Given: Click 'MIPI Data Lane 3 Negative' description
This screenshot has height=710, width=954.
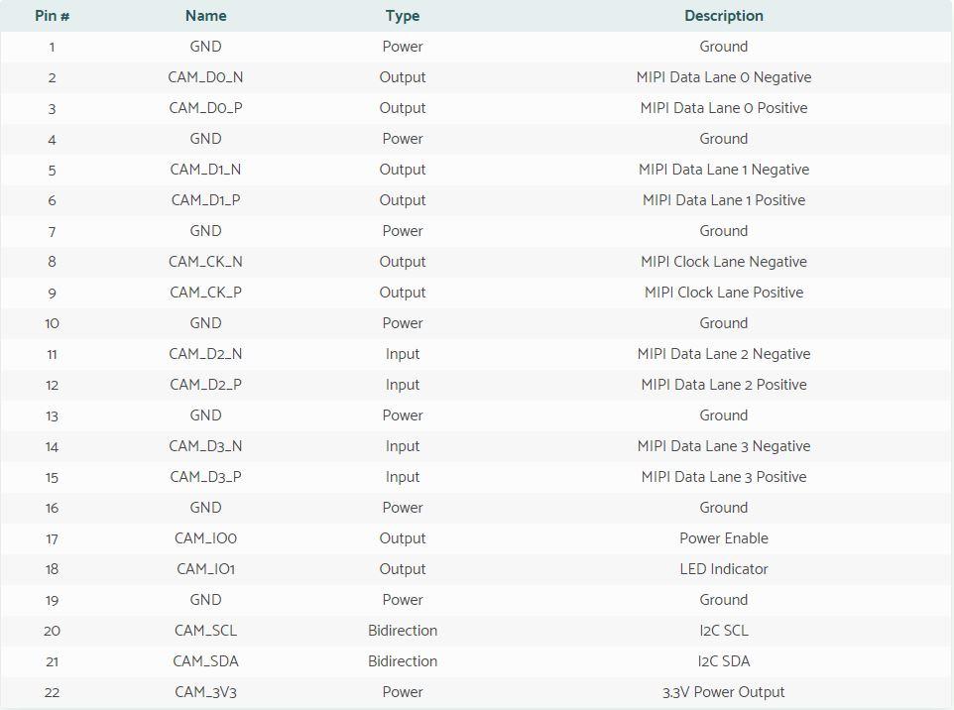Looking at the screenshot, I should point(723,446).
